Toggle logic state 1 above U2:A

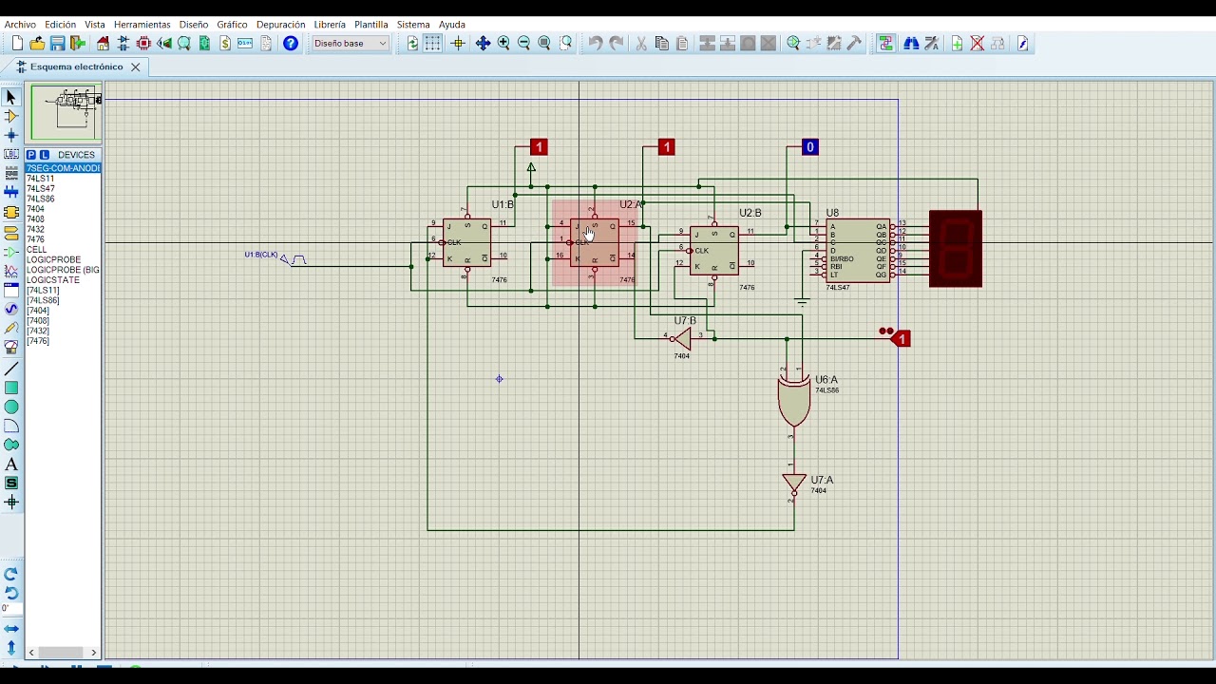(x=666, y=147)
